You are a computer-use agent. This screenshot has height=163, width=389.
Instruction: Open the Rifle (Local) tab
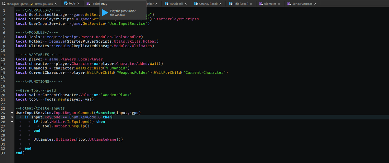click(x=241, y=4)
